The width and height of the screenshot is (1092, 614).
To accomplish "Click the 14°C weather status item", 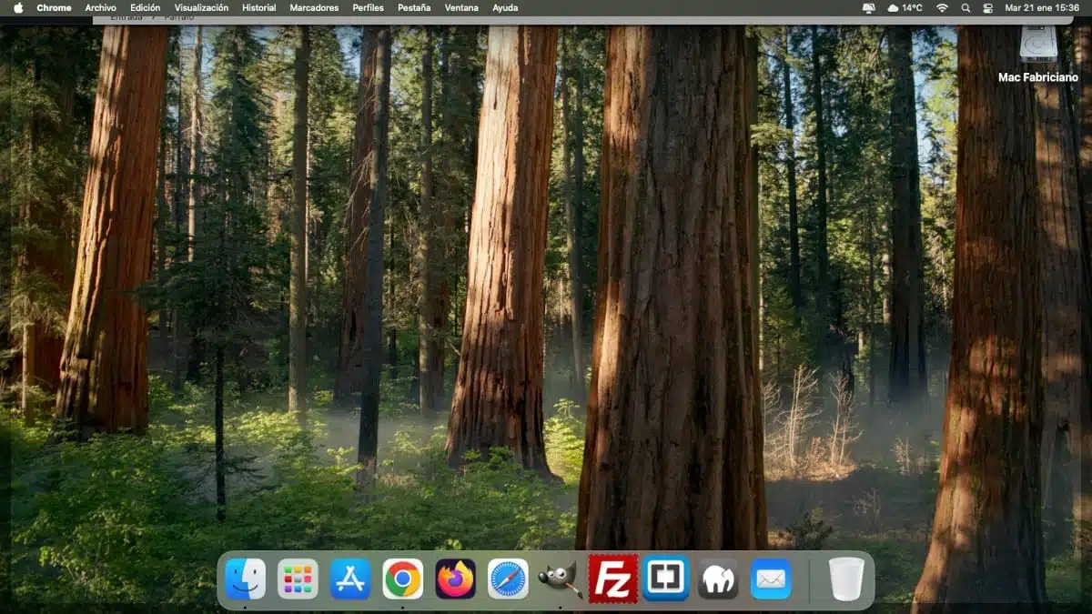I will [x=905, y=7].
